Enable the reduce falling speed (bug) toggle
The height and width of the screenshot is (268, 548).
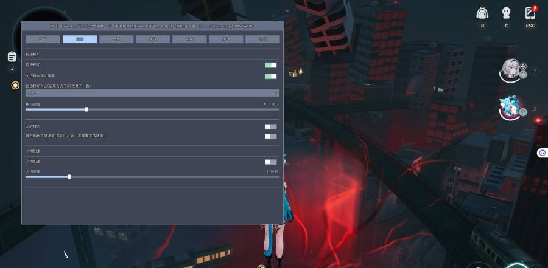(270, 136)
